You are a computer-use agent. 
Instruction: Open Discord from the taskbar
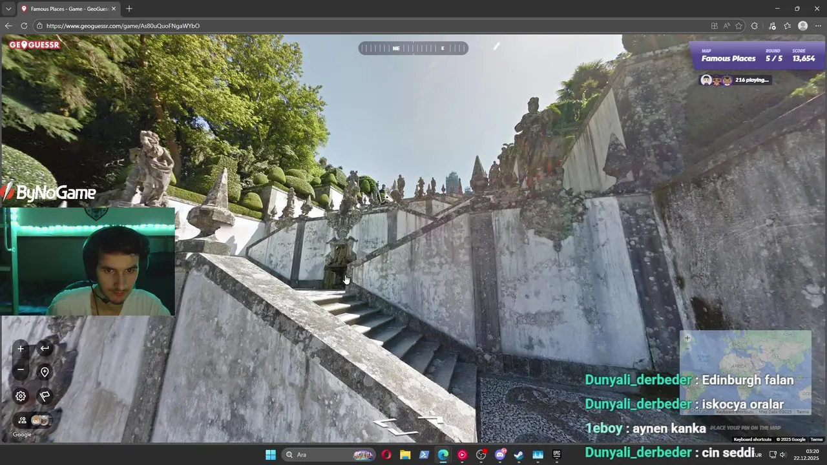pos(500,455)
